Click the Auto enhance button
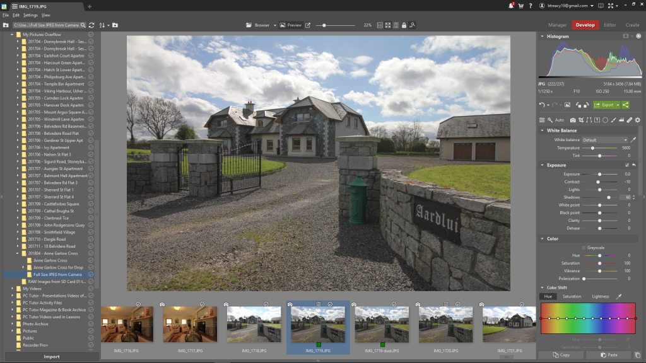 pos(560,120)
